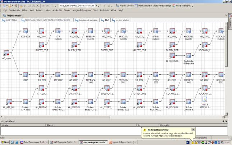Close the low battery balloon notification
This screenshot has width=232, height=145.
point(193,130)
